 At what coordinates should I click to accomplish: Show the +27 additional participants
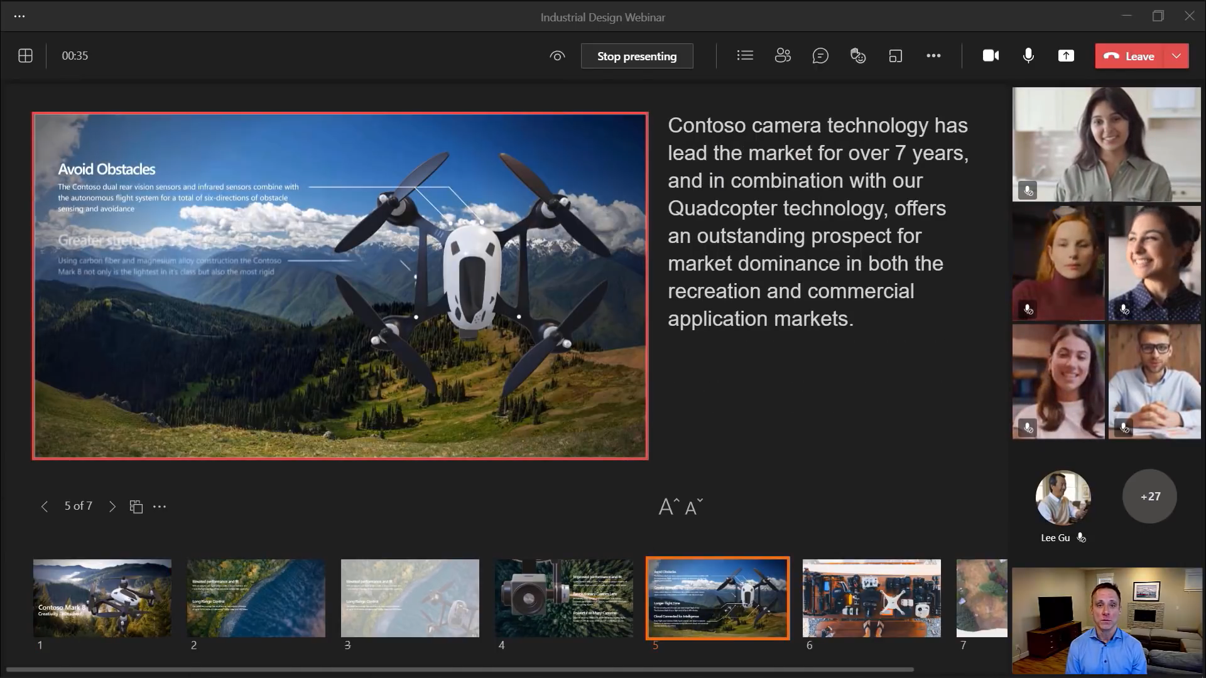[1149, 496]
